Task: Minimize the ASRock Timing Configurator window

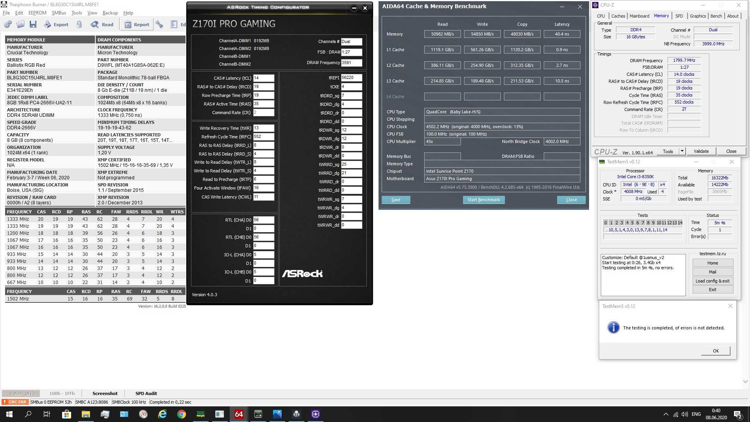Action: pos(354,8)
